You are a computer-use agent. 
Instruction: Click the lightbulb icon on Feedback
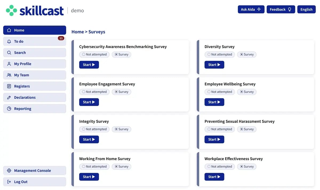(x=290, y=9)
